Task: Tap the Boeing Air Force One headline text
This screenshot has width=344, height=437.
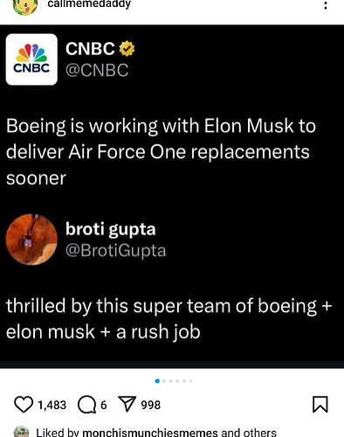Action: pyautogui.click(x=161, y=152)
